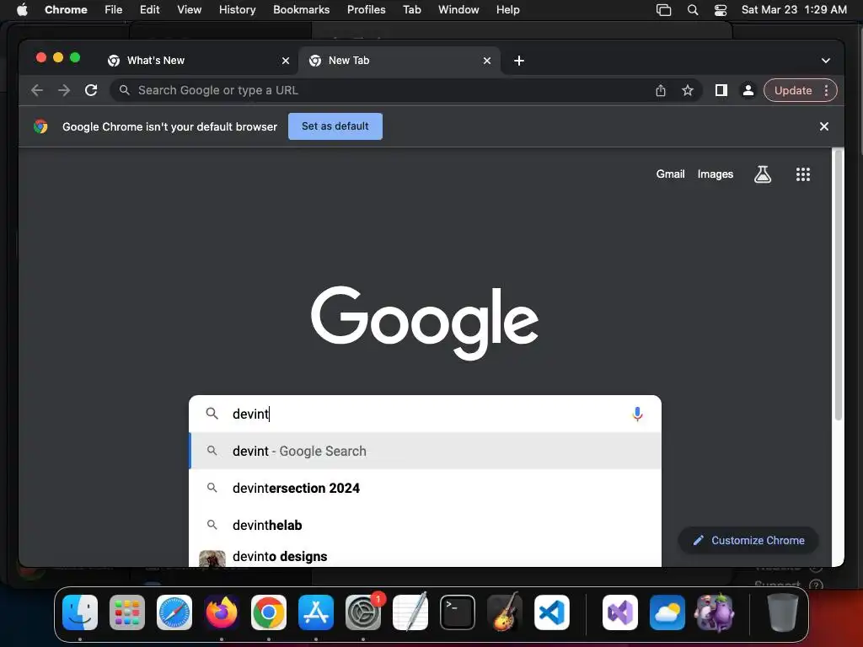Click the page vertical scrollbar
Image resolution: width=863 pixels, height=647 pixels.
(839, 286)
